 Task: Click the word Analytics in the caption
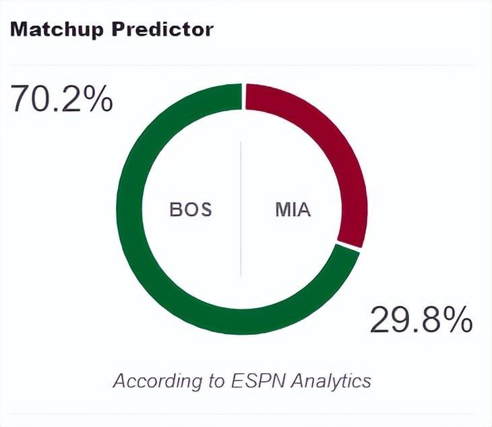pyautogui.click(x=329, y=381)
